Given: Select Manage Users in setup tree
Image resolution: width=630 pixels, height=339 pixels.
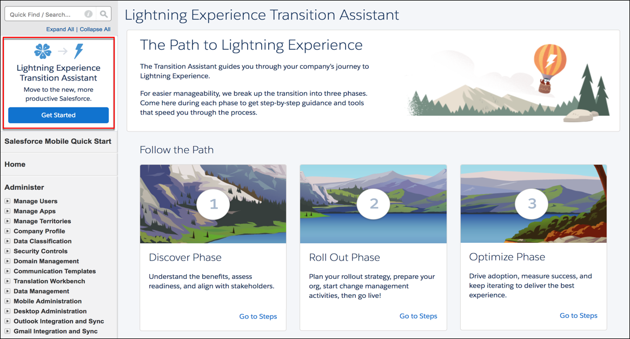Looking at the screenshot, I should pyautogui.click(x=35, y=201).
